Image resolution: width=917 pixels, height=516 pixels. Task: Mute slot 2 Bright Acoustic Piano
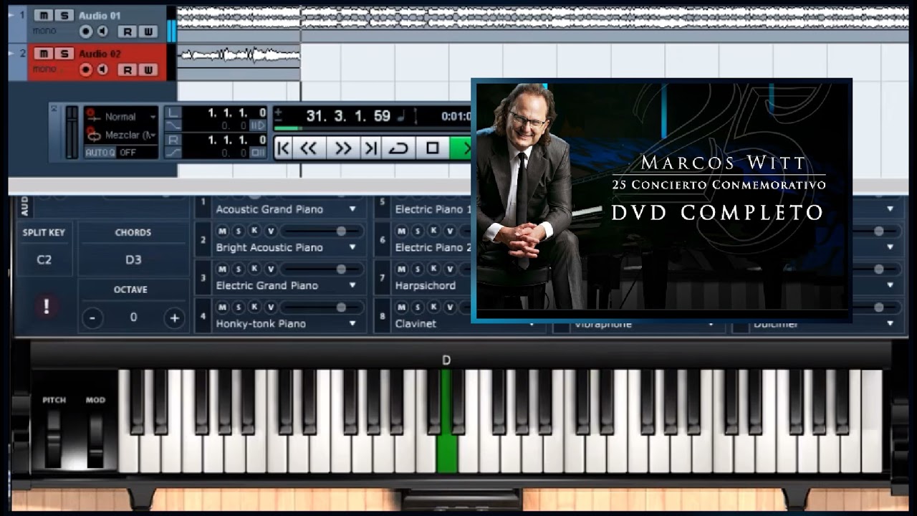(222, 231)
